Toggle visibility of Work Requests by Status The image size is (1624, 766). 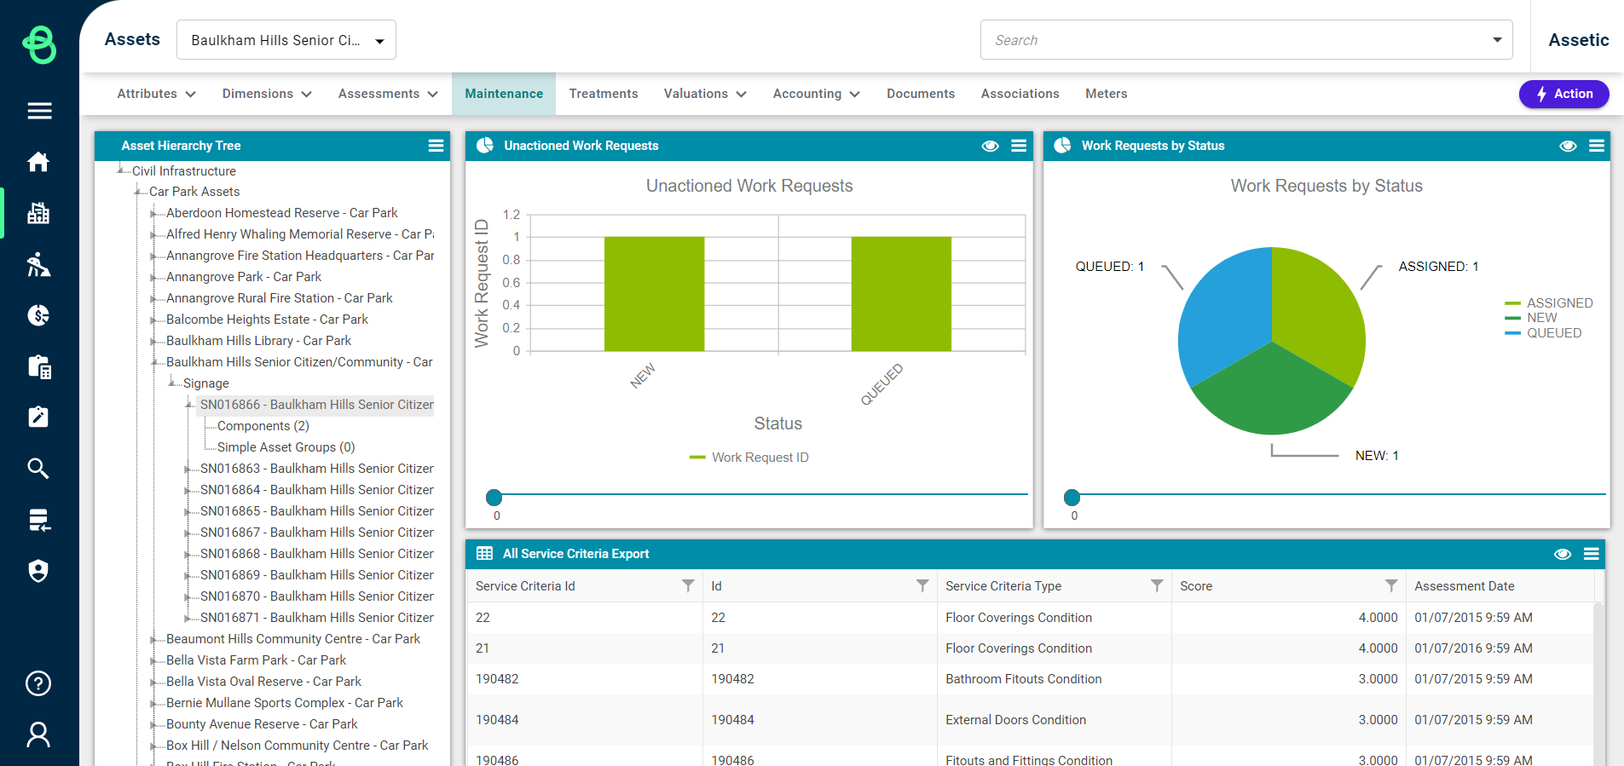[x=1568, y=146]
